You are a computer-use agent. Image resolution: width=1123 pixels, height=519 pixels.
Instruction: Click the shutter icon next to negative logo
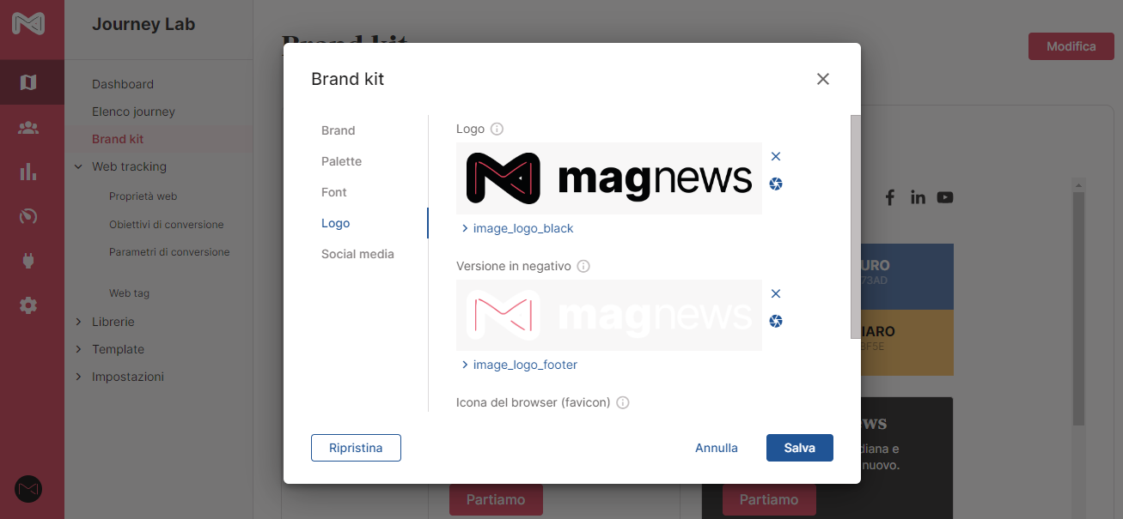coord(776,321)
